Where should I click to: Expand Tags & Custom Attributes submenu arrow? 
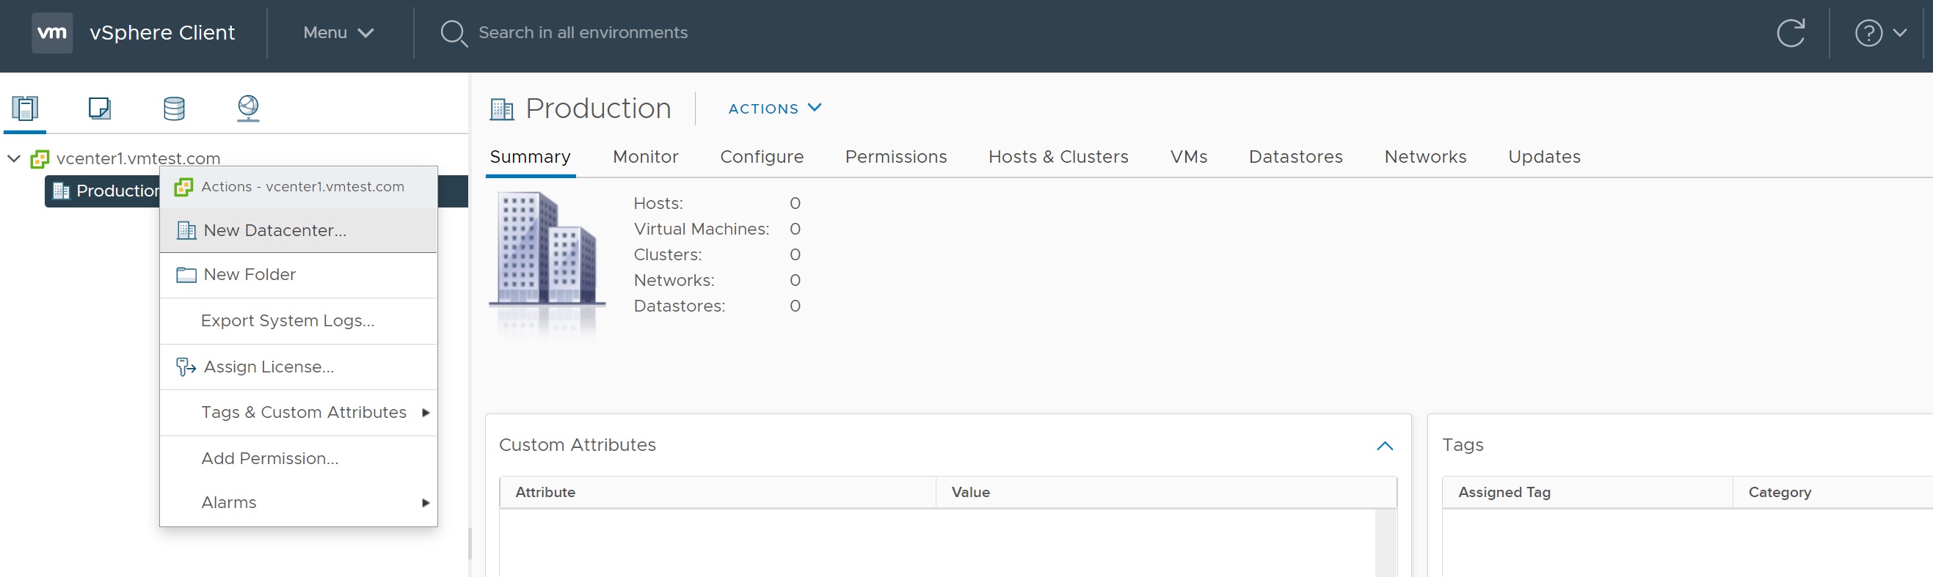[x=426, y=412]
